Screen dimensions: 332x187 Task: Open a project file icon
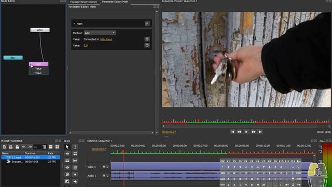pyautogui.click(x=10, y=147)
